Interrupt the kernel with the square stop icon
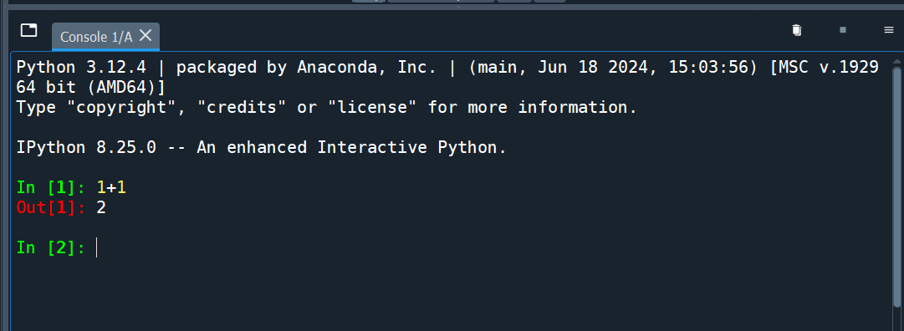Image resolution: width=904 pixels, height=331 pixels. (x=843, y=30)
